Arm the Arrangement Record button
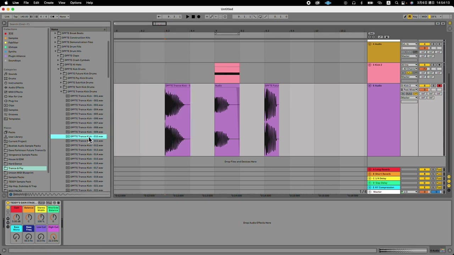The height and width of the screenshot is (255, 454). tap(199, 17)
